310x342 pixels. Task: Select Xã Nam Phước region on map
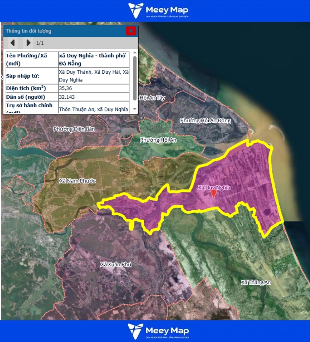(x=77, y=180)
